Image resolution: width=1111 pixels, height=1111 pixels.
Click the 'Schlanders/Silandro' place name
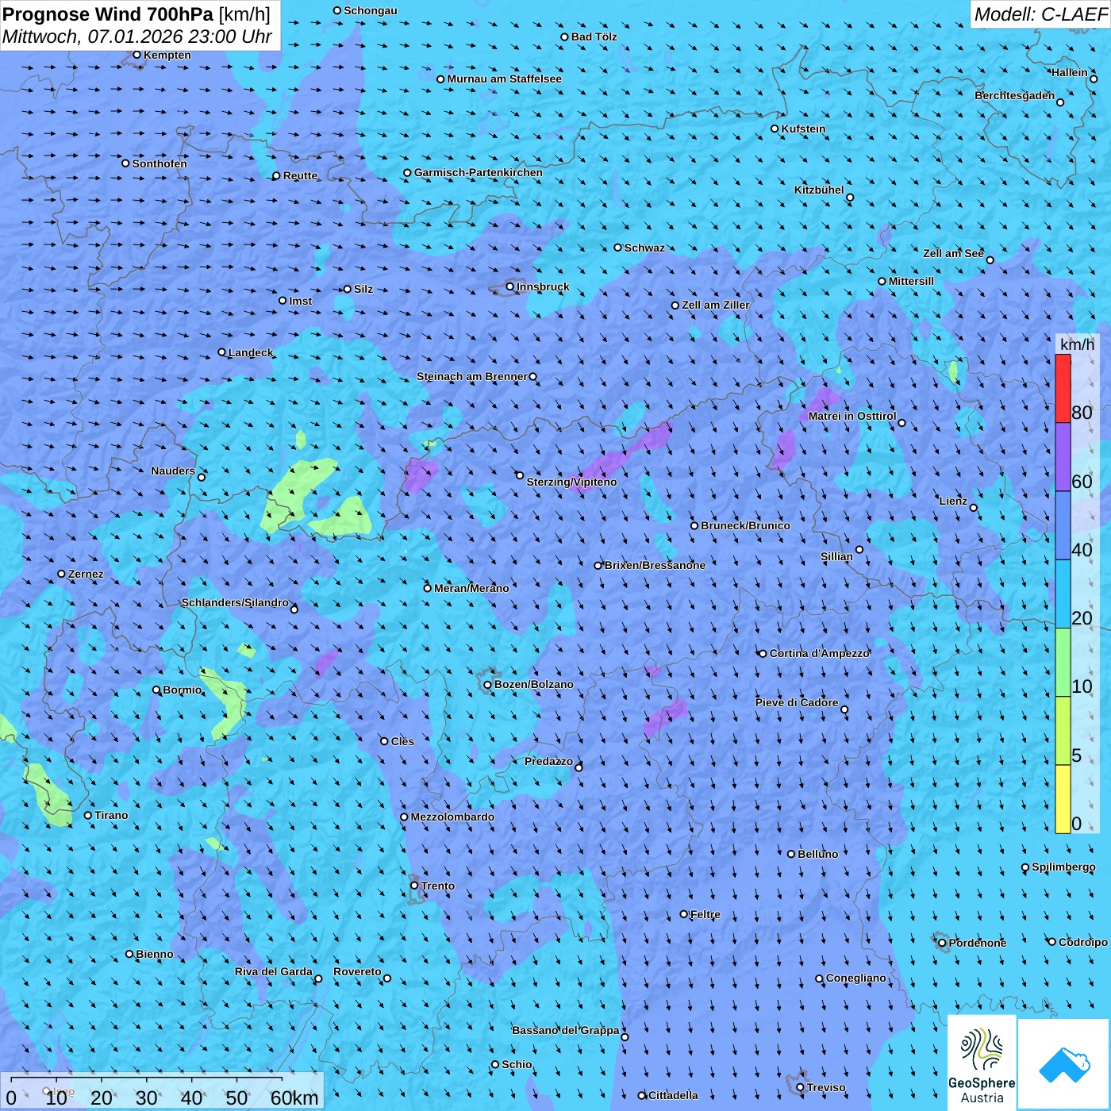(x=235, y=602)
